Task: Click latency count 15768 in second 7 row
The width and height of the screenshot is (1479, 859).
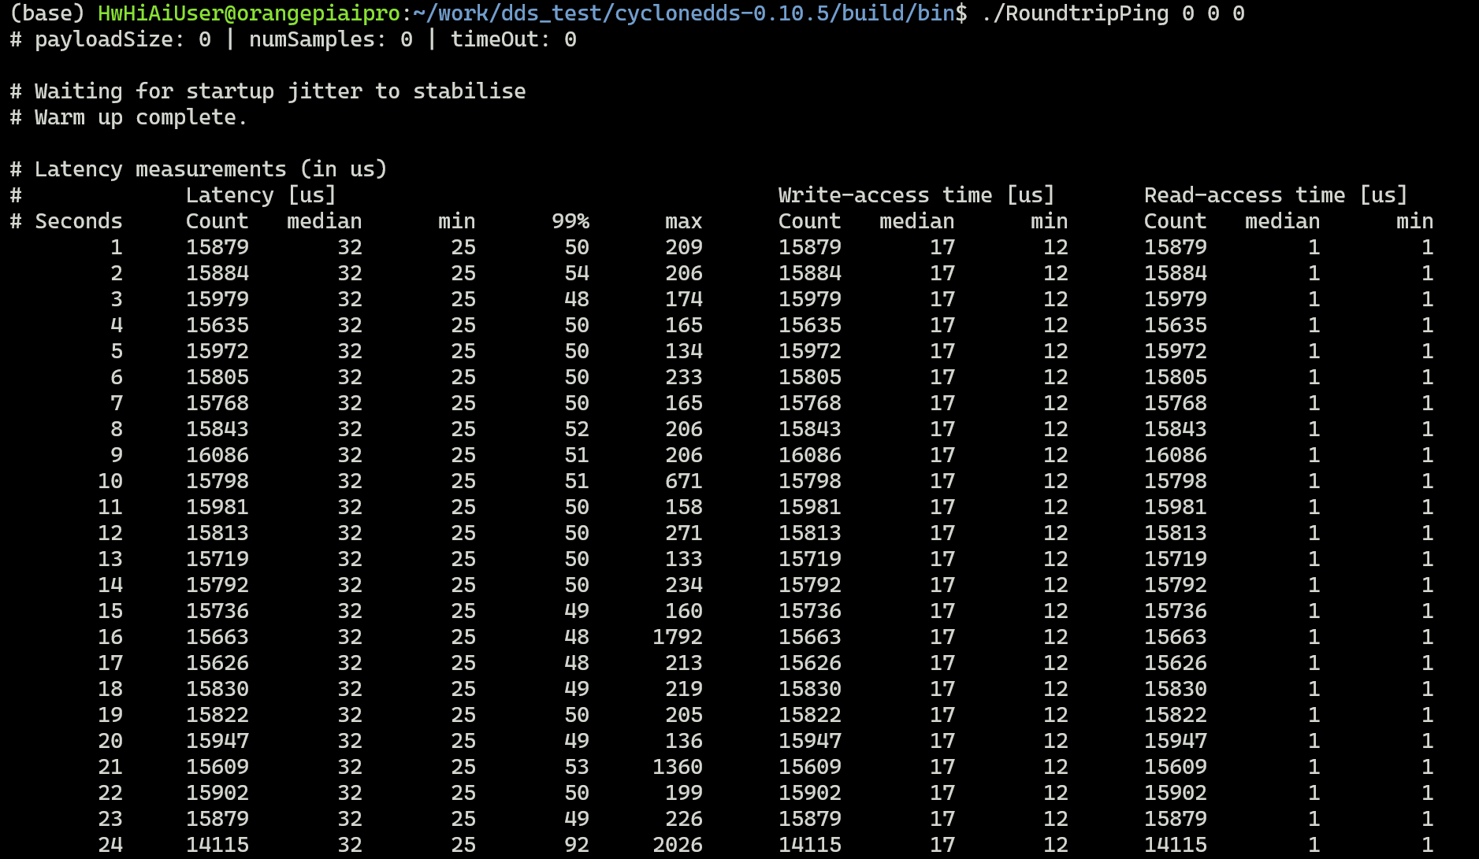Action: (x=217, y=403)
